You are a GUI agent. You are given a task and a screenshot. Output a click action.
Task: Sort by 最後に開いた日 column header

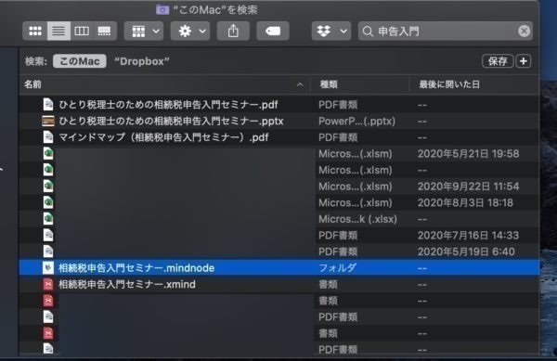[473, 84]
